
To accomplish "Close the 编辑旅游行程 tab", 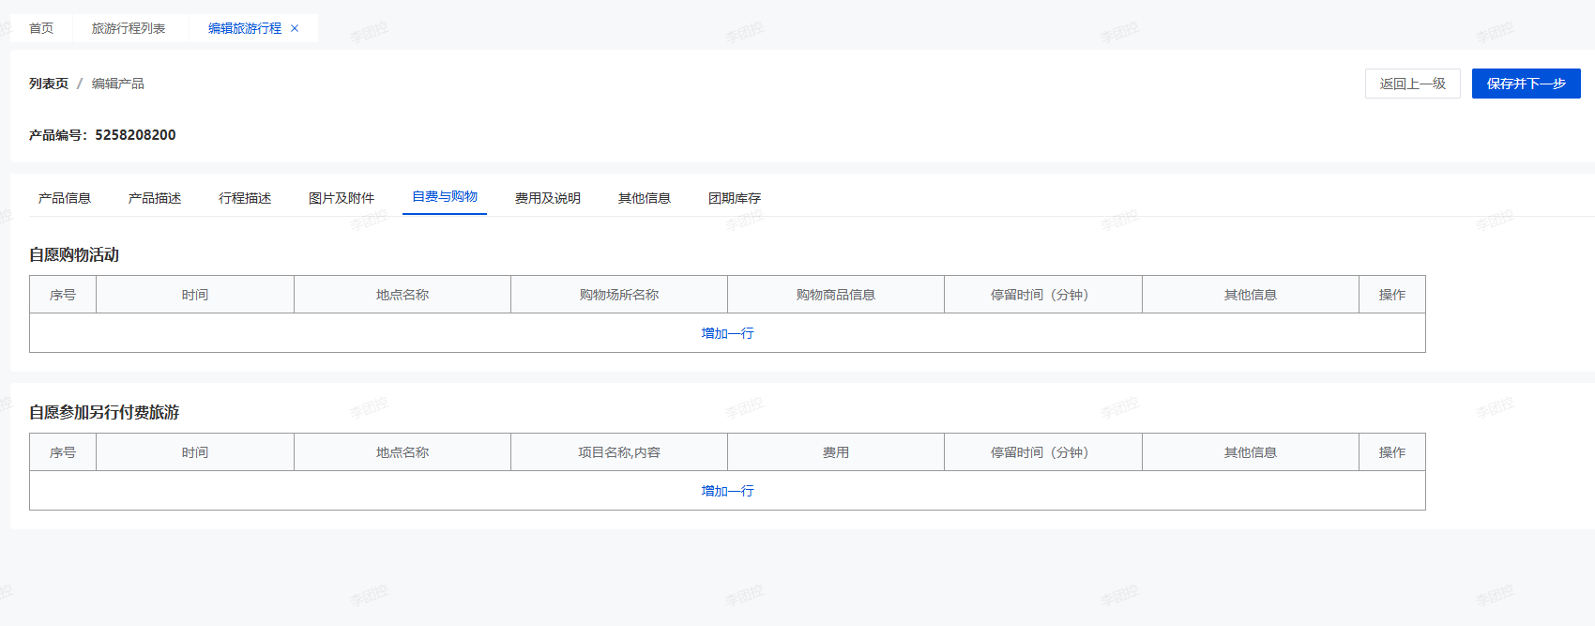I will click(x=295, y=28).
